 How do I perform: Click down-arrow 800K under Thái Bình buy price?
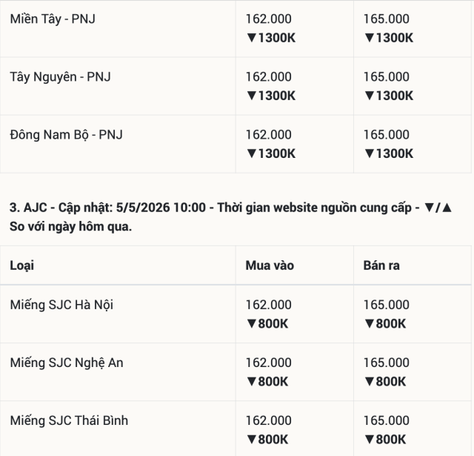point(267,440)
